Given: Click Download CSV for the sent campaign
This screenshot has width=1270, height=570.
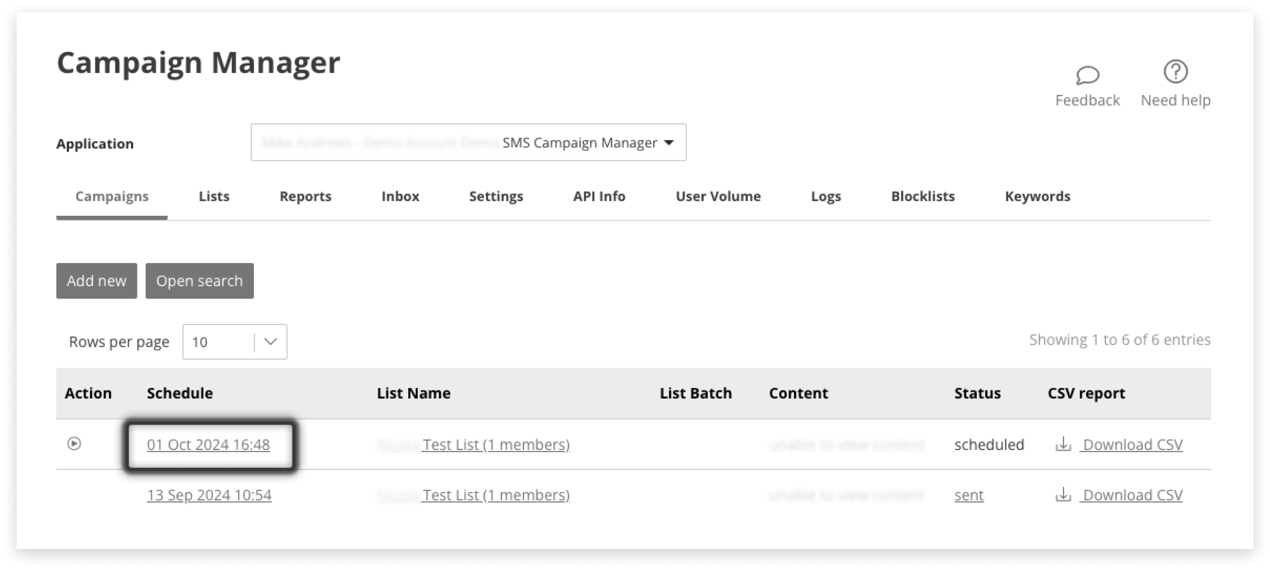Looking at the screenshot, I should pyautogui.click(x=1132, y=495).
